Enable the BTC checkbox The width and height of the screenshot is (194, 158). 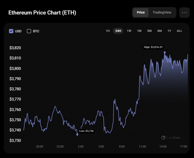click(x=29, y=31)
